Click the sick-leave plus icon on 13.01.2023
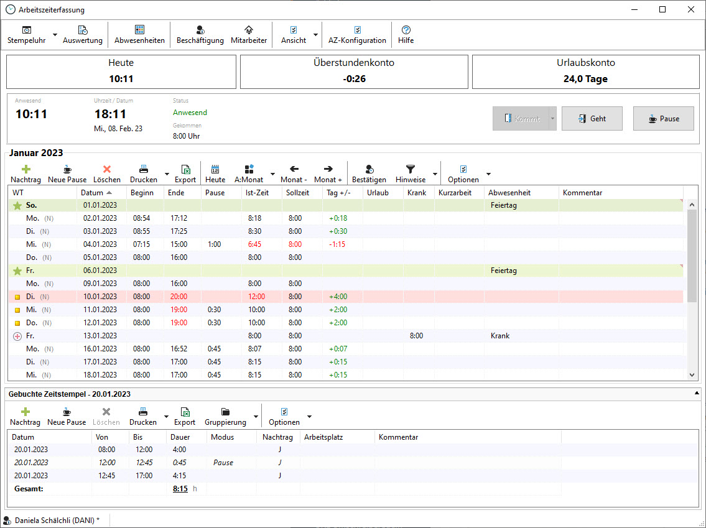Viewport: 706px width, 528px height. 17,336
